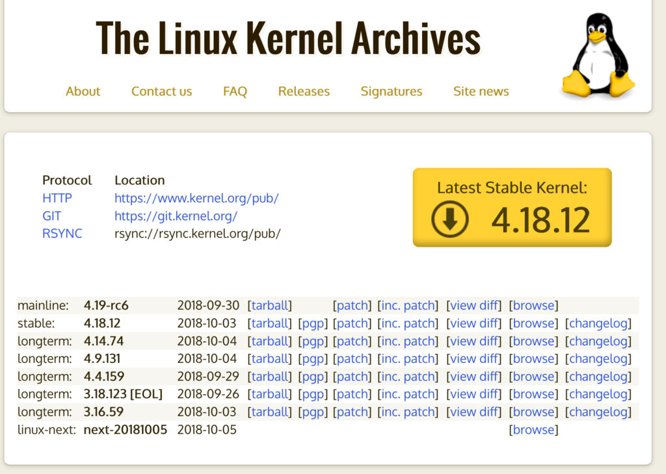
Task: Select date 2018-09-26 in EOL row
Action: [208, 394]
